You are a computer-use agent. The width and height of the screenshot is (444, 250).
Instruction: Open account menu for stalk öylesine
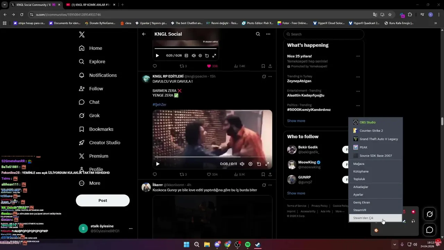coord(131,228)
